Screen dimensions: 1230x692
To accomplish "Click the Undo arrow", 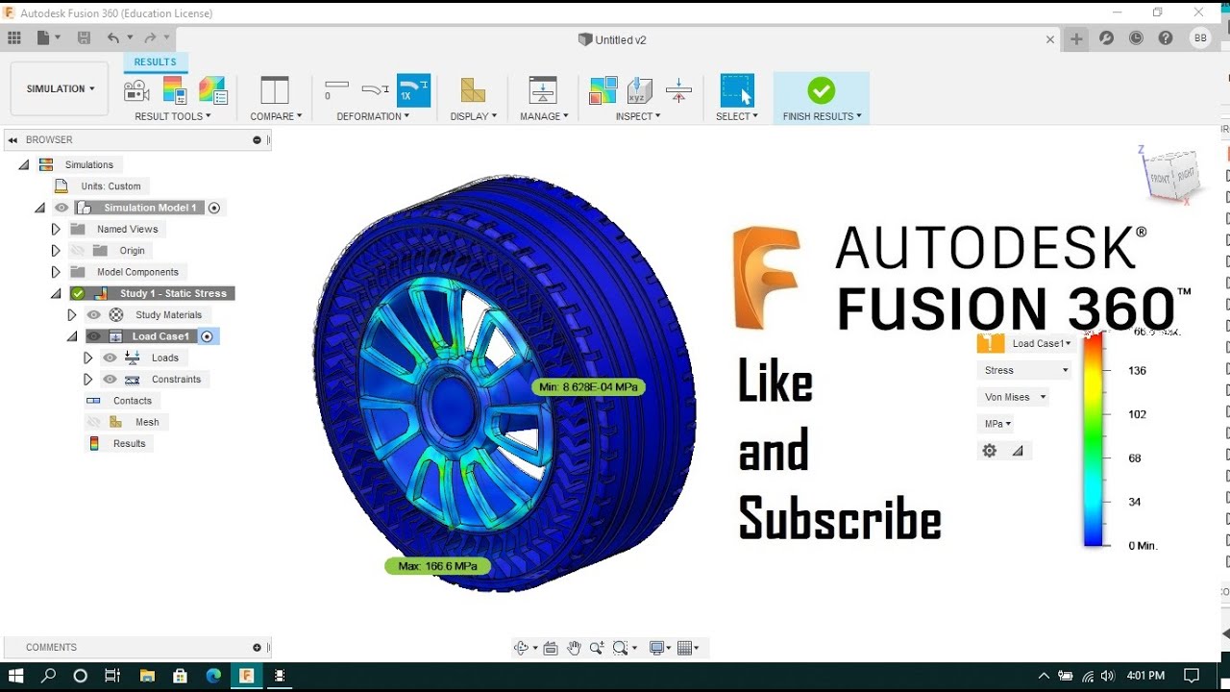I will (x=113, y=38).
